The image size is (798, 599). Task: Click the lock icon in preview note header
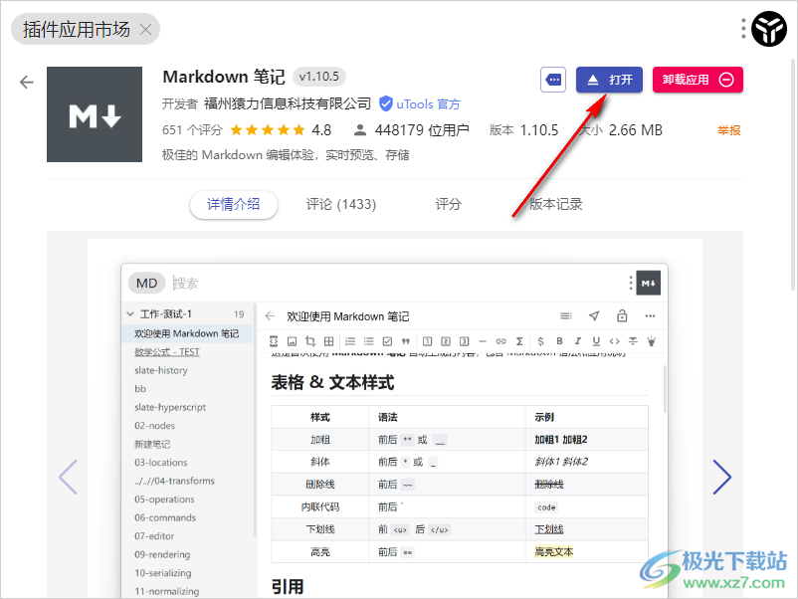pyautogui.click(x=622, y=316)
